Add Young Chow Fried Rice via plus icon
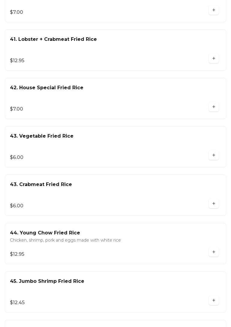231x327 pixels. (214, 252)
